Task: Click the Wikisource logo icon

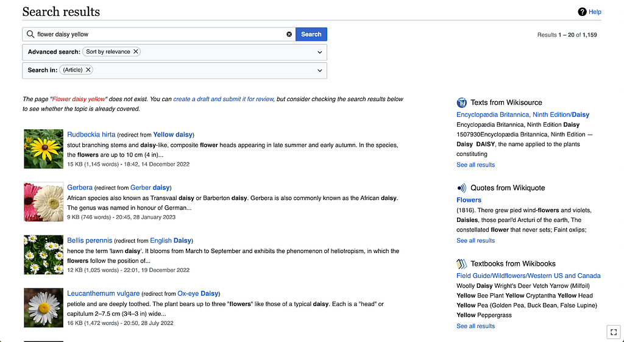Action: (x=462, y=102)
